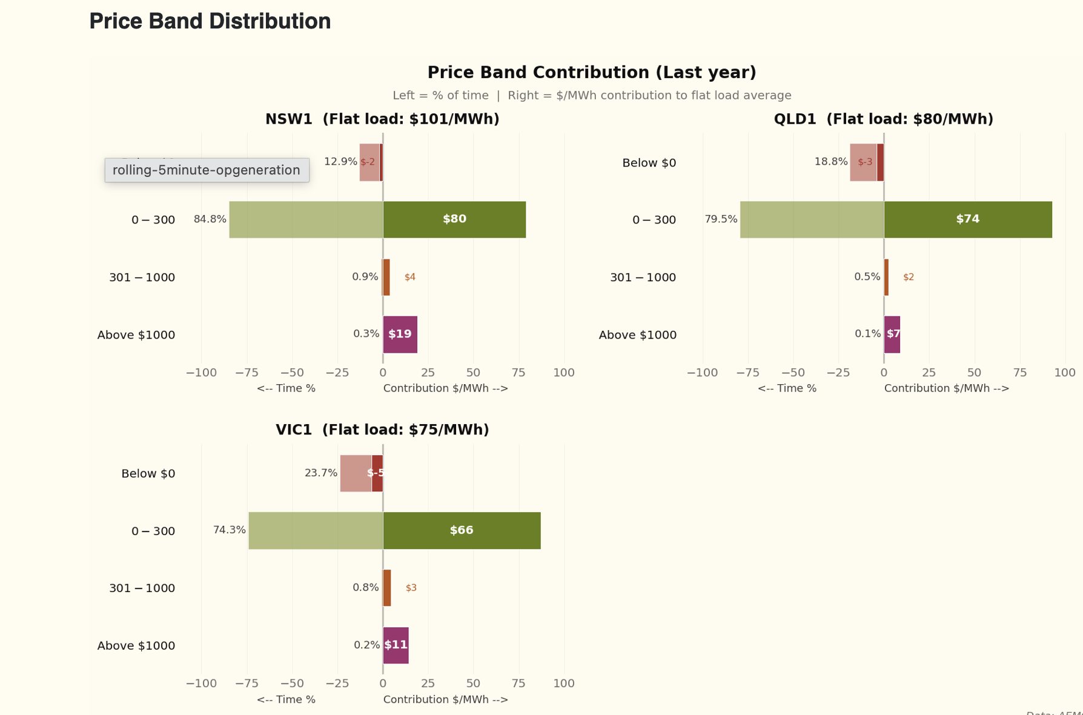Click VIC1 Below $0 pink 23.7% bar

click(356, 473)
